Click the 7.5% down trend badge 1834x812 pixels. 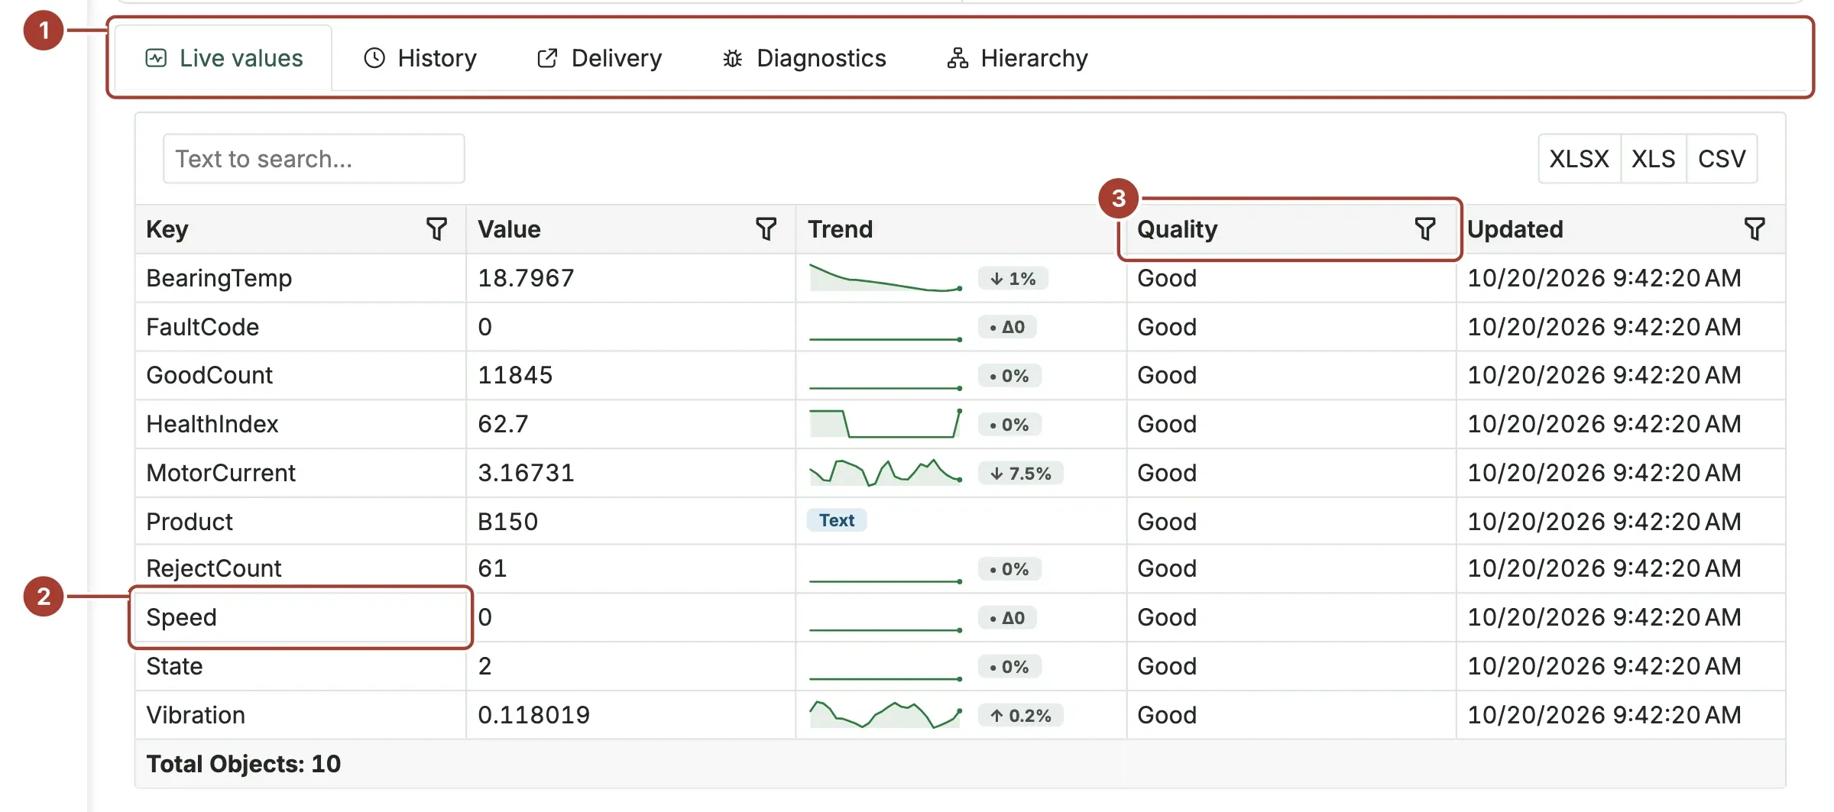coord(1021,474)
